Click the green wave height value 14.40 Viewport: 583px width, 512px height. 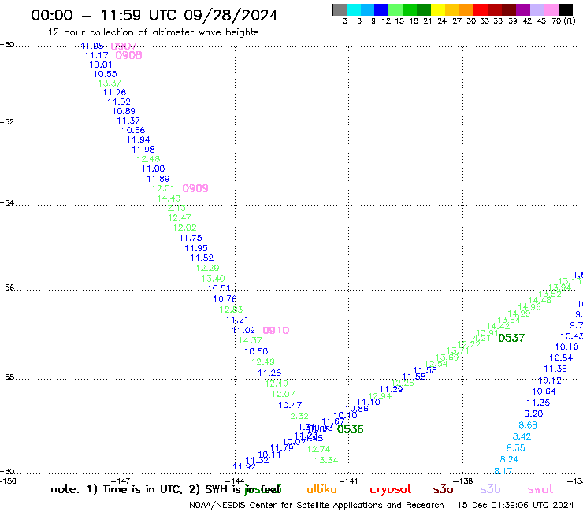tap(169, 198)
